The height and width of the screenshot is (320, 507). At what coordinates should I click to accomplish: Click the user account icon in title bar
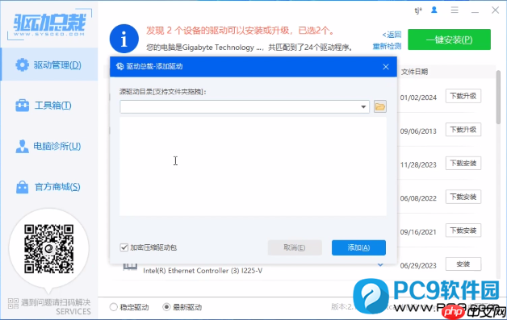tap(434, 10)
